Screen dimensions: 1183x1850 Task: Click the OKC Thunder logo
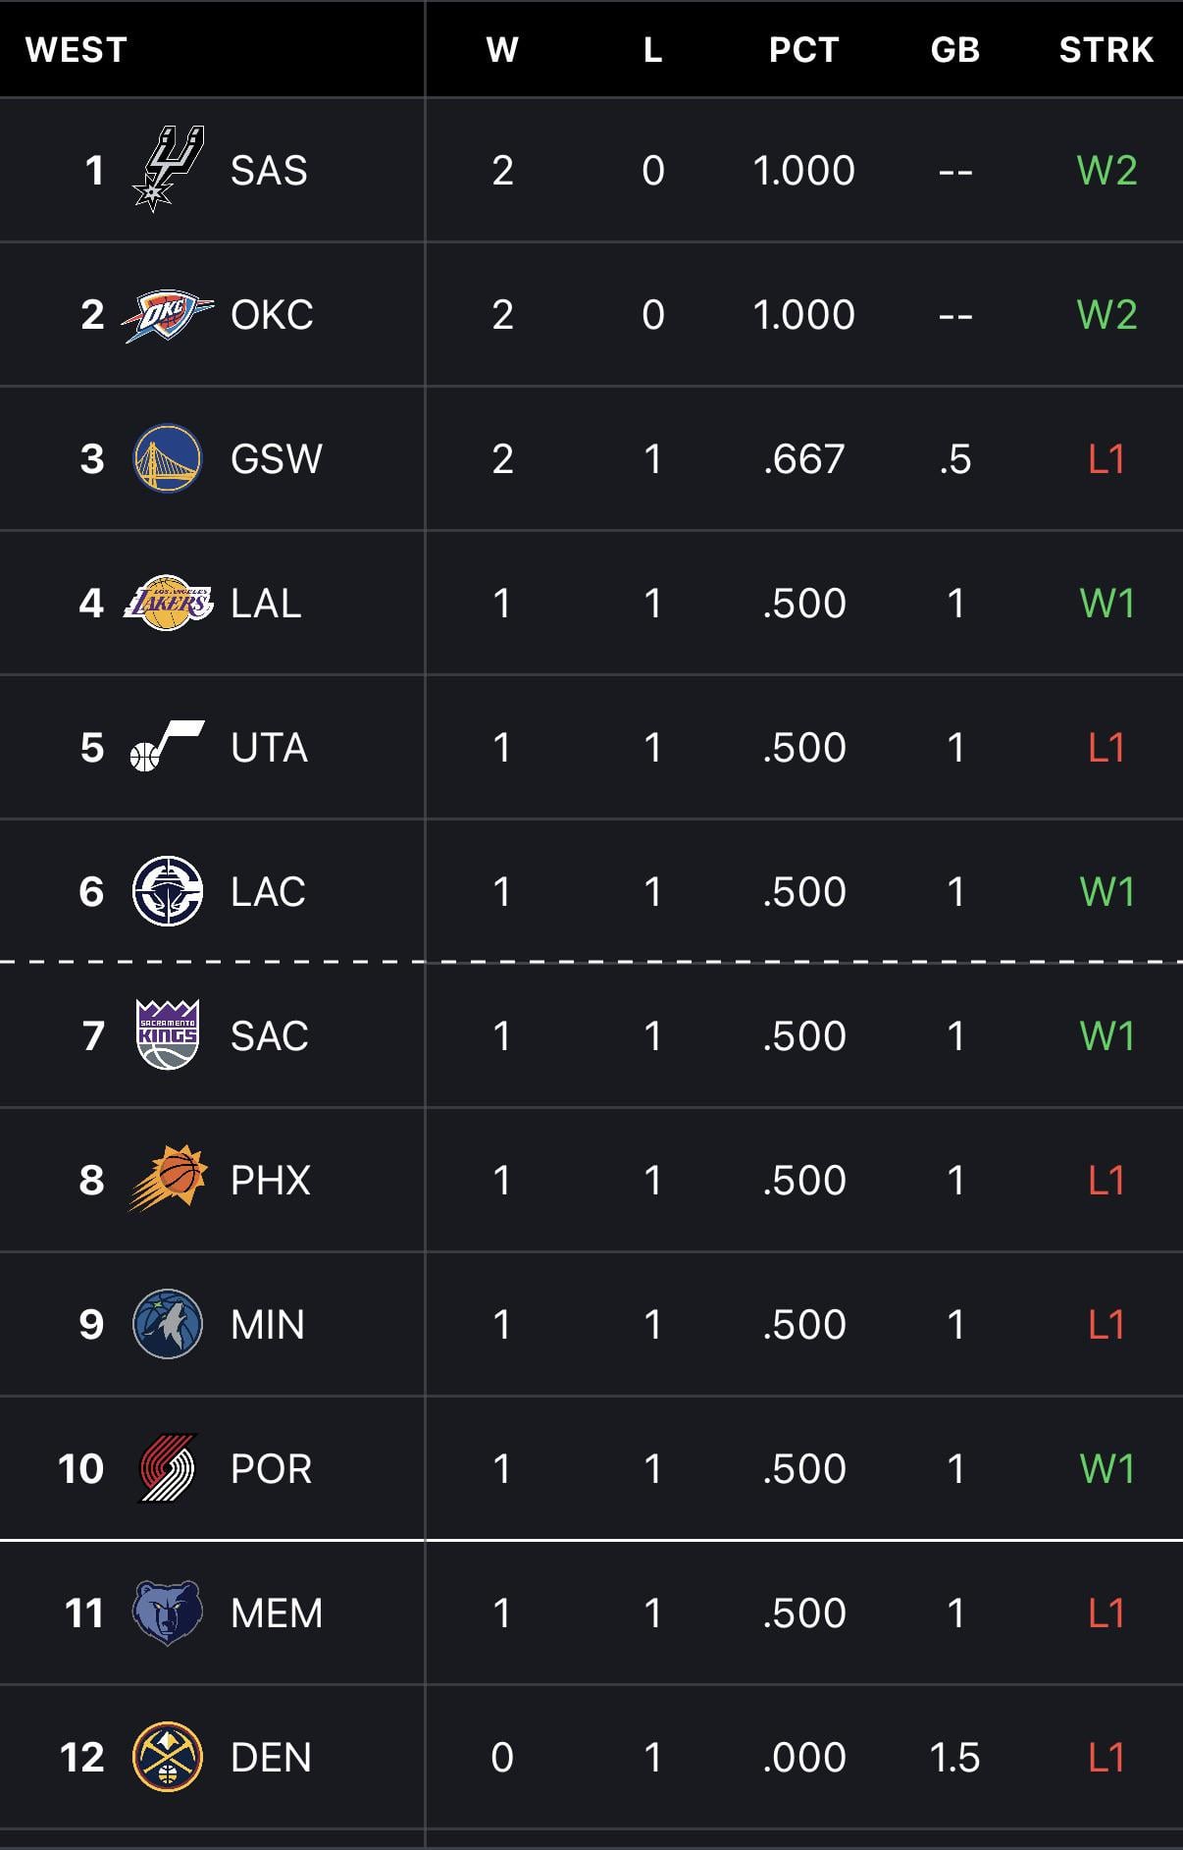click(168, 315)
